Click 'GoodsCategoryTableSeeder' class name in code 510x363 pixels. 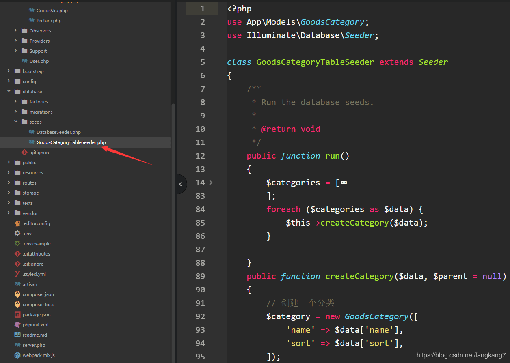[315, 62]
